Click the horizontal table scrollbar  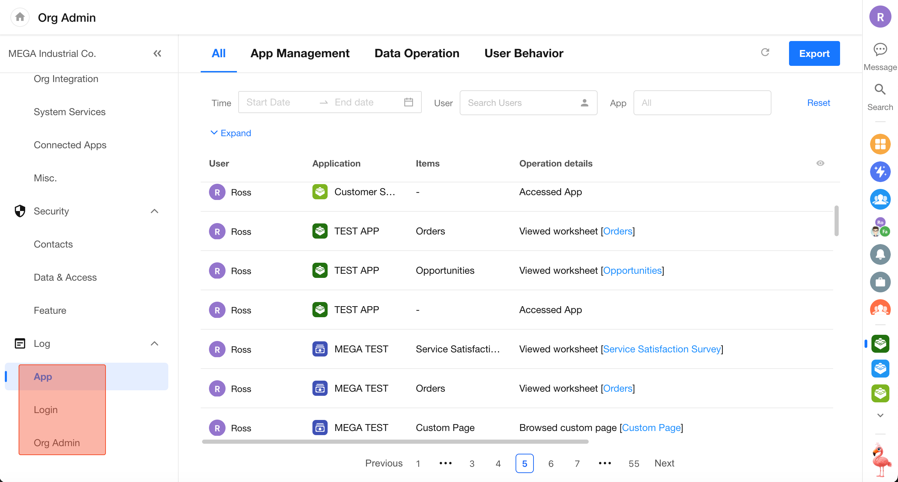point(395,442)
